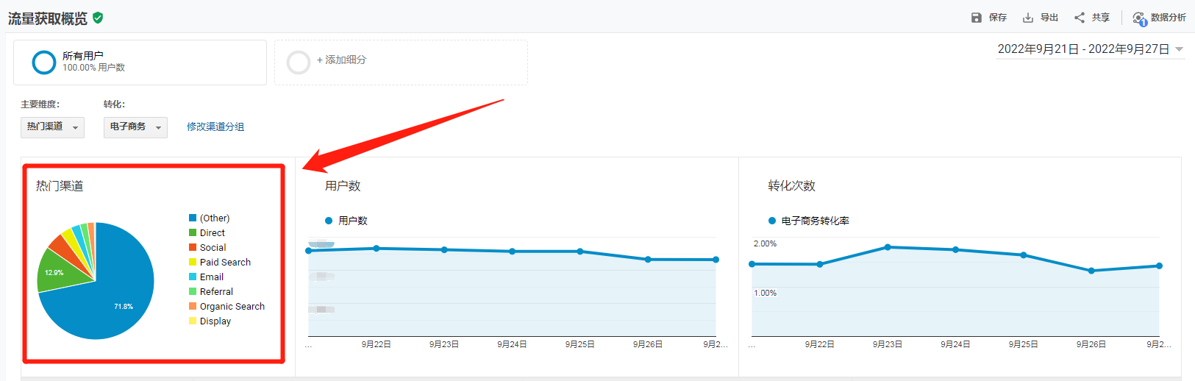Click the 9月24日 point on 用户数 chart
This screenshot has height=381, width=1195.
pos(513,252)
